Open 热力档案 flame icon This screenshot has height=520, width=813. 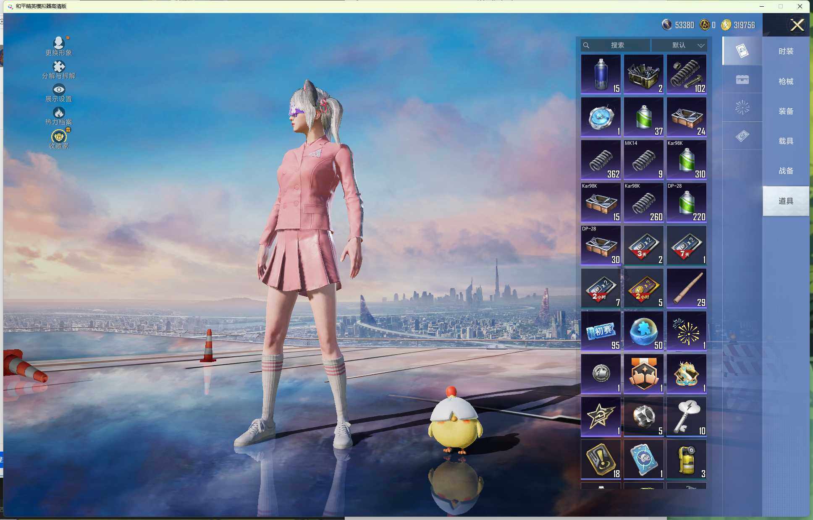click(x=59, y=112)
